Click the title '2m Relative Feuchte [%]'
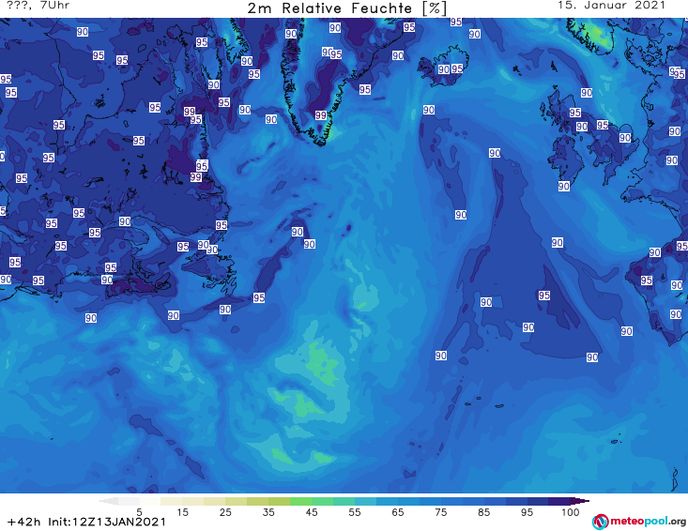The image size is (688, 531). coord(347,8)
